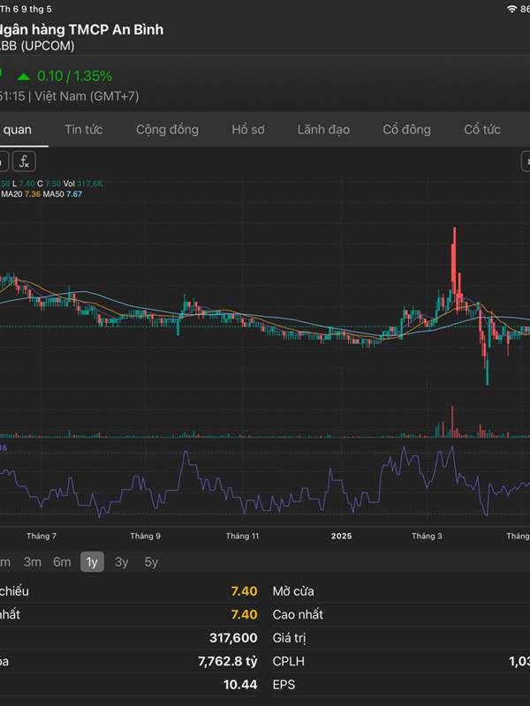This screenshot has height=706, width=530.
Task: Tap the Việt Nam (GMT+7) timezone text
Action: (x=87, y=96)
